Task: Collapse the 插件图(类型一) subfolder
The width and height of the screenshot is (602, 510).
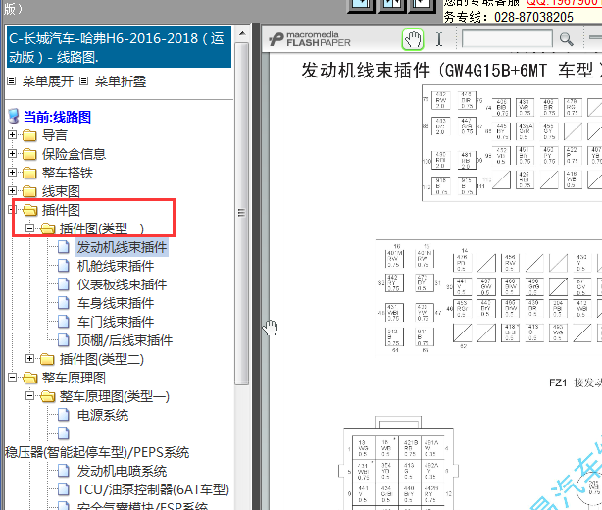Action: [30, 229]
